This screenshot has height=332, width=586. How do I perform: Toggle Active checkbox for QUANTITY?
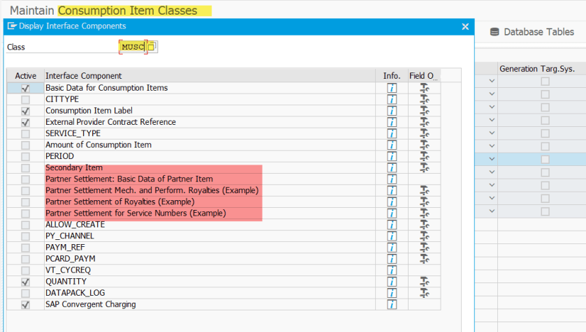(25, 282)
